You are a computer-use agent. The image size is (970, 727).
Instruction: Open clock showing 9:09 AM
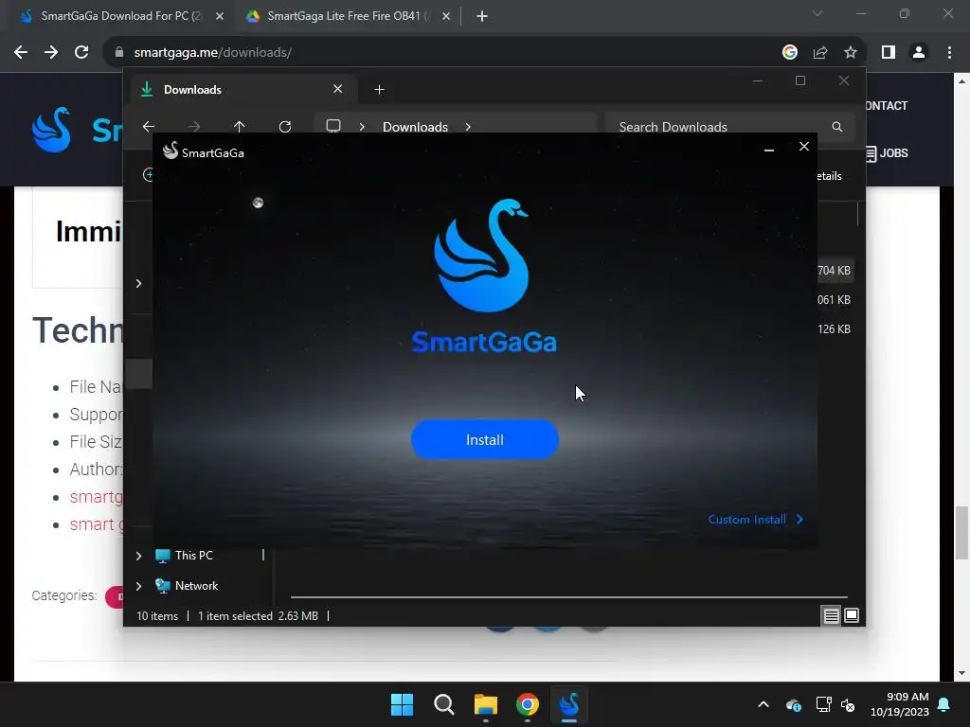[900, 704]
